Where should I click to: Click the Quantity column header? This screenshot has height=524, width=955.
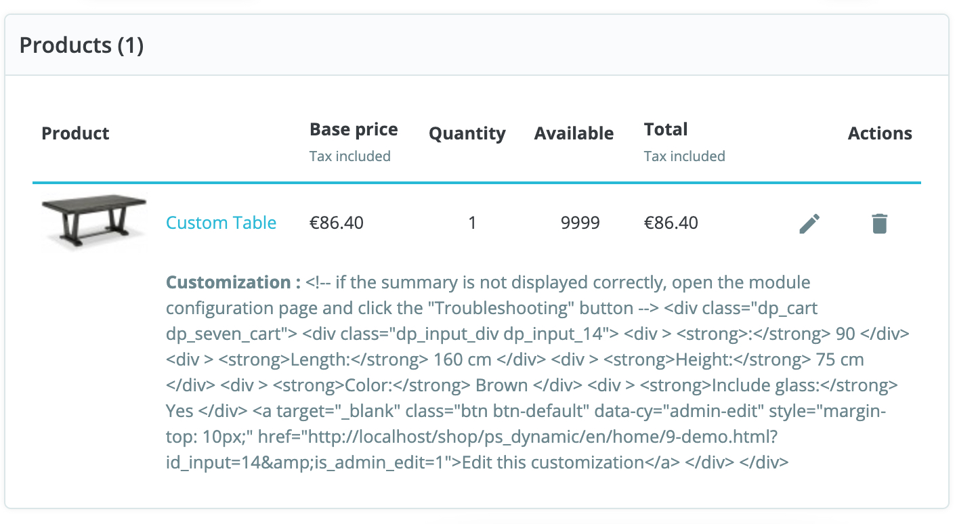tap(467, 133)
